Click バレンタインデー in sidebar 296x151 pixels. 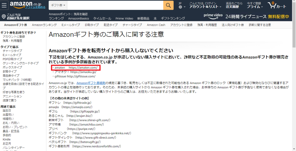click(14, 148)
